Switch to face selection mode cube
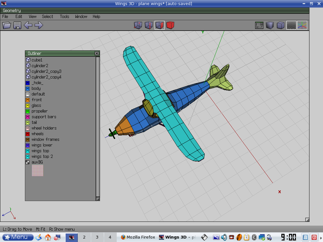This screenshot has height=242, width=323. [x=160, y=25]
